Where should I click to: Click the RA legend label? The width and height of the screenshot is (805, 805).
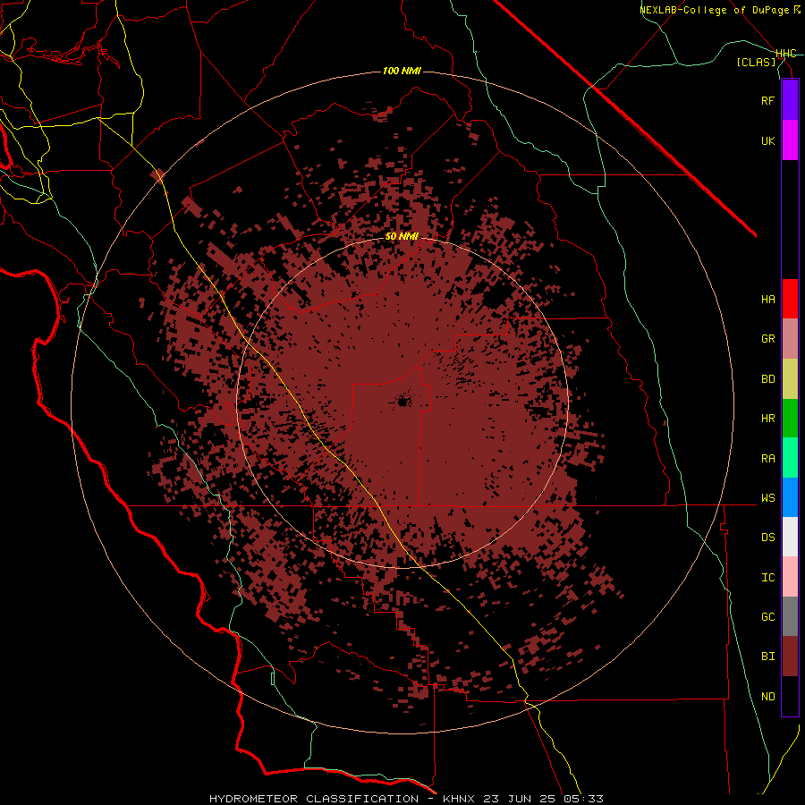coord(767,459)
